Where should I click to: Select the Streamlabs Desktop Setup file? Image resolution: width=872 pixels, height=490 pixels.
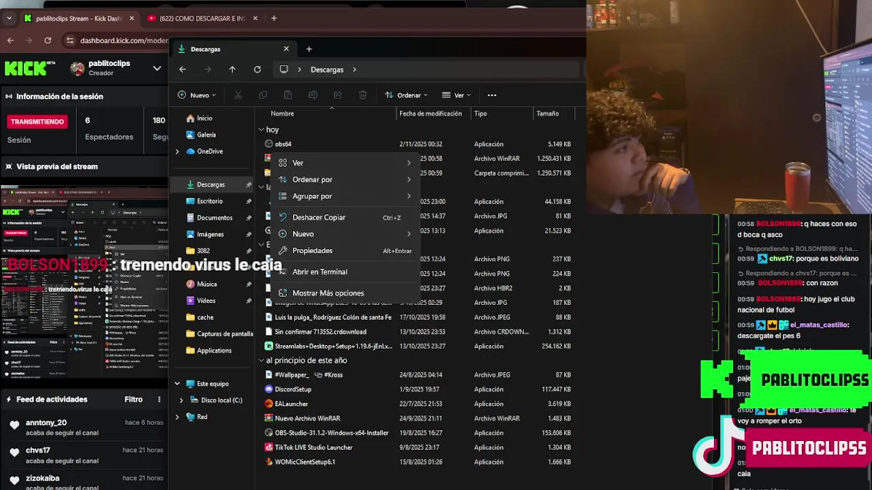(329, 346)
